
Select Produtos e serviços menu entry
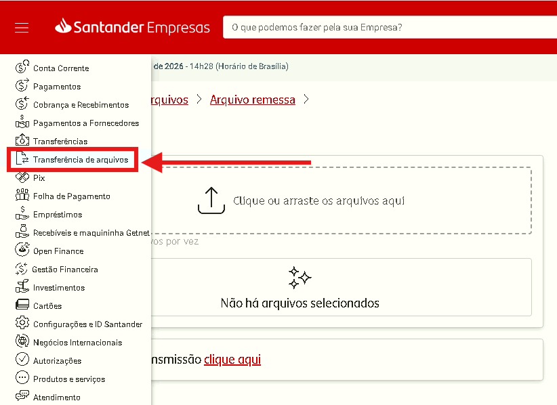pyautogui.click(x=69, y=379)
